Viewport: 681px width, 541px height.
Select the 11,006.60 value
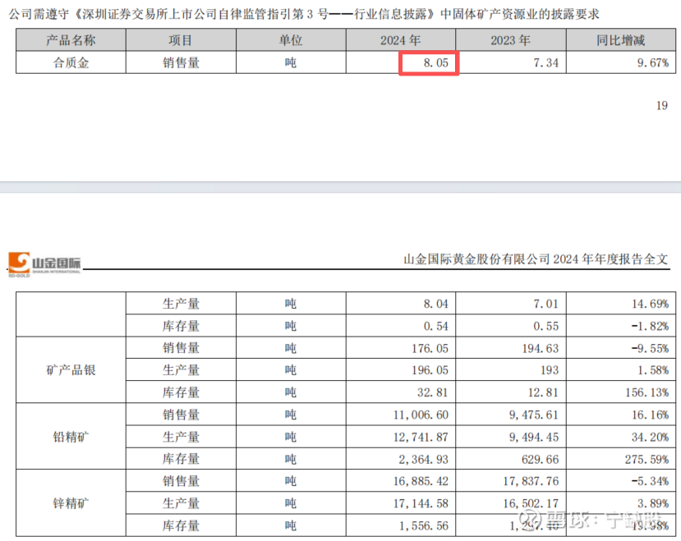[421, 415]
